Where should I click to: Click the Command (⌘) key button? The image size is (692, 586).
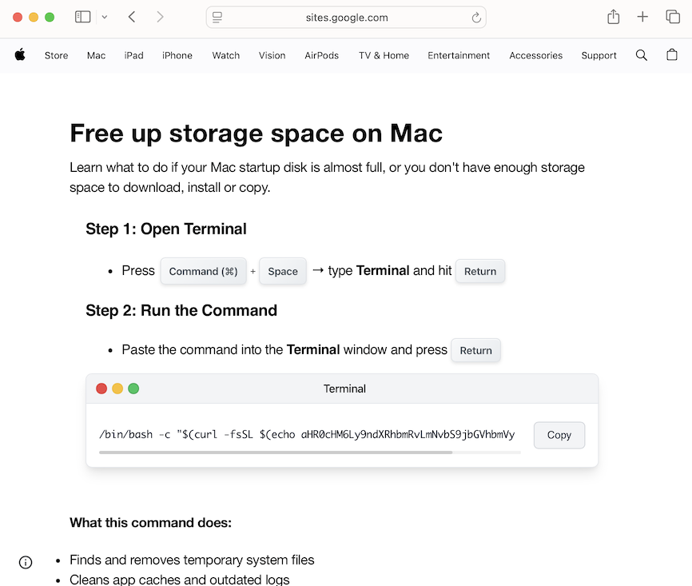203,271
